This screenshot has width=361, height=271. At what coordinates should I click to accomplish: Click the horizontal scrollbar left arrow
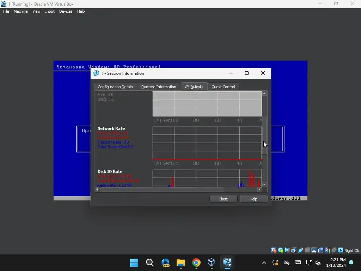(97, 189)
